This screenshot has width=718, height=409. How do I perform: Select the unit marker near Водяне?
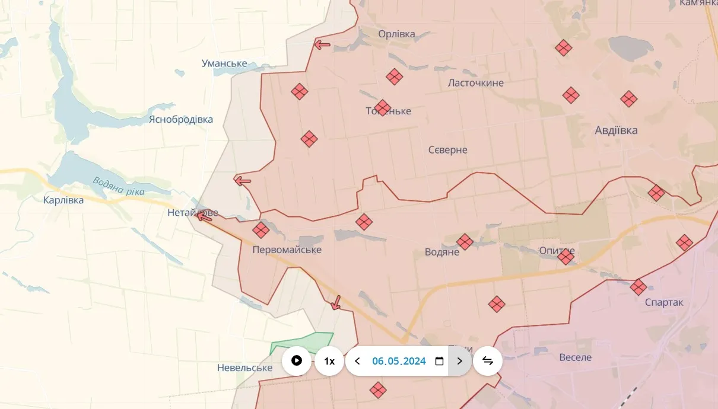tap(465, 241)
